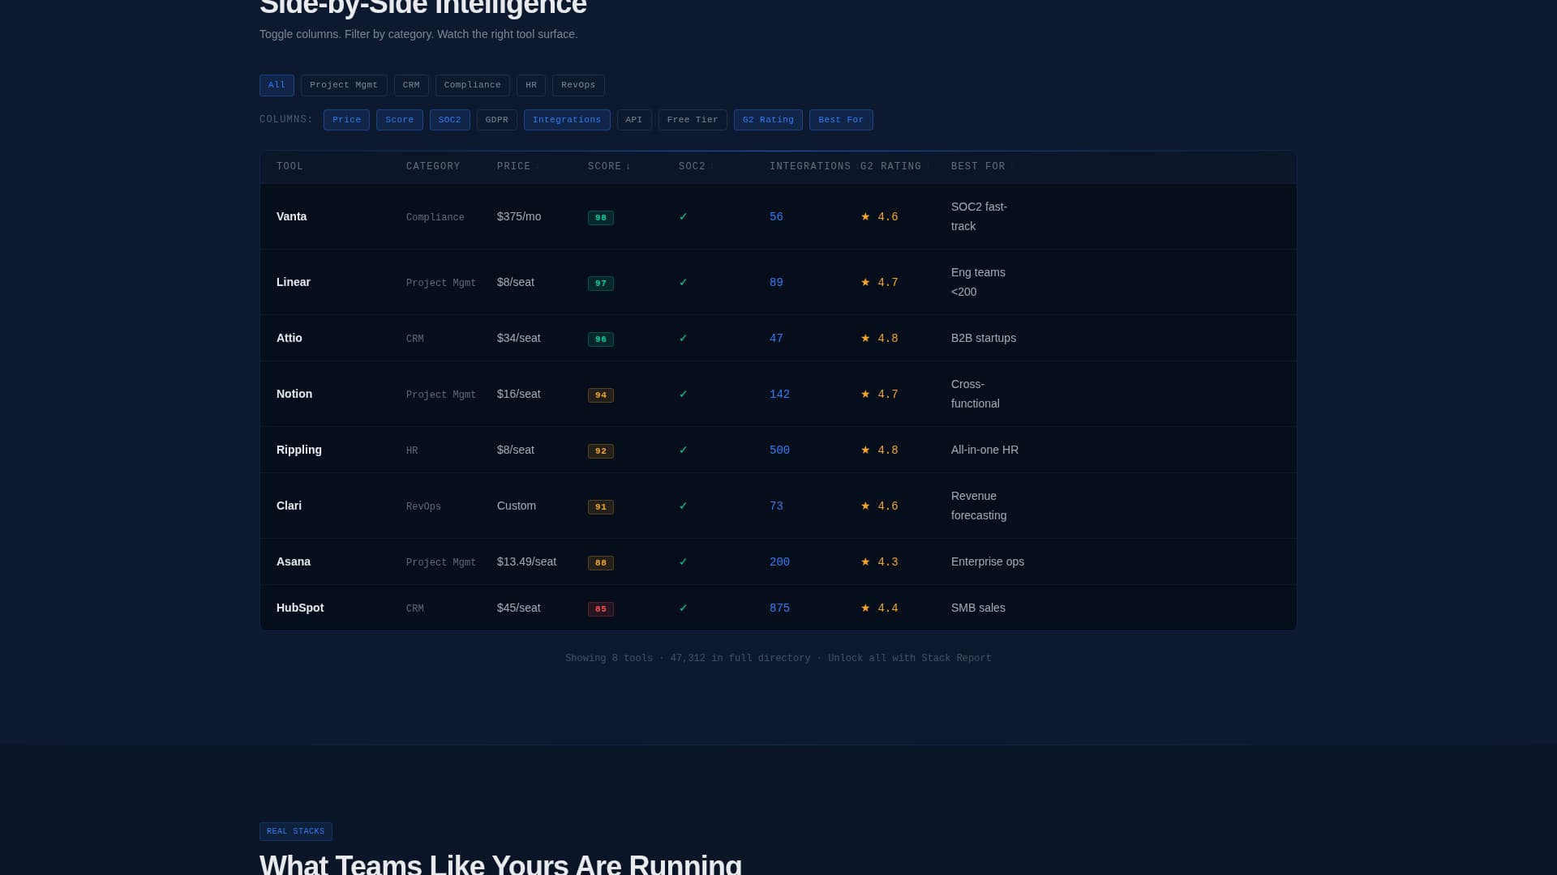
Task: Click the SOC2 checkmark for Asana
Action: click(x=684, y=561)
